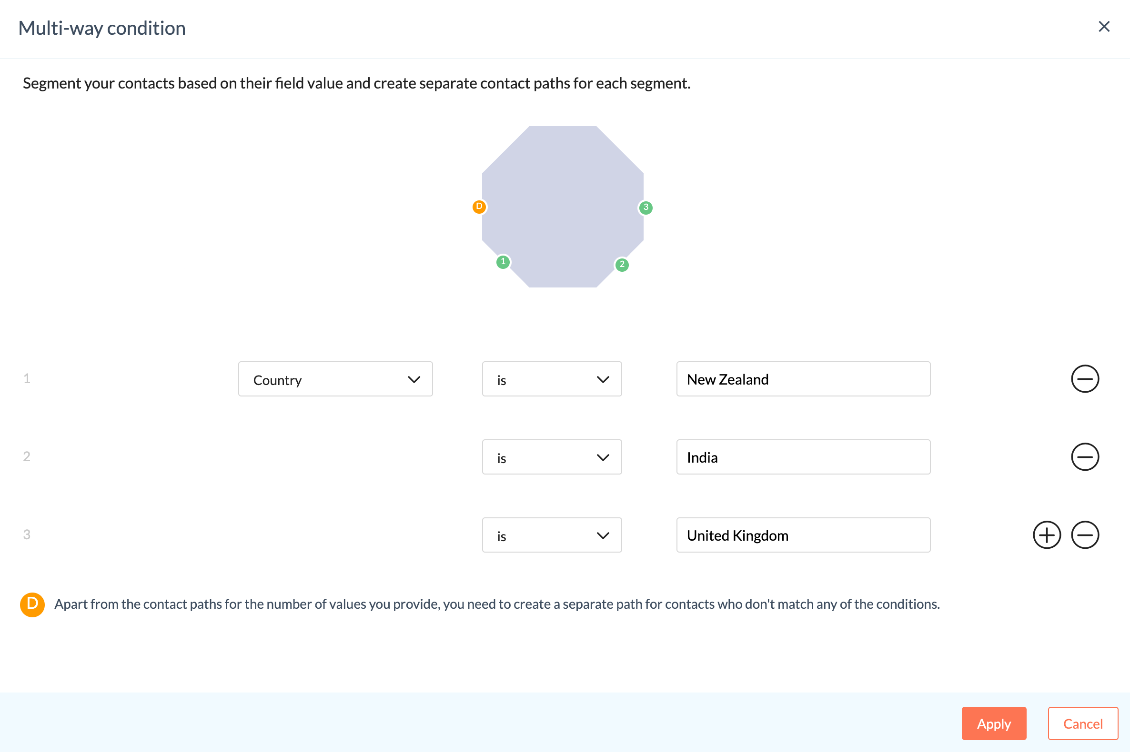1130x752 pixels.
Task: Open the operator dropdown for condition 1
Action: click(552, 379)
